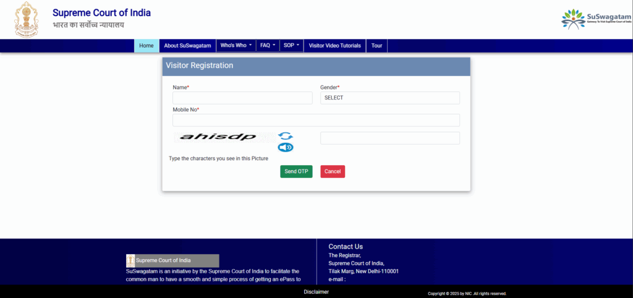Screen dimensions: 633x298
Task: Click the captcha text entry box
Action: coord(389,138)
